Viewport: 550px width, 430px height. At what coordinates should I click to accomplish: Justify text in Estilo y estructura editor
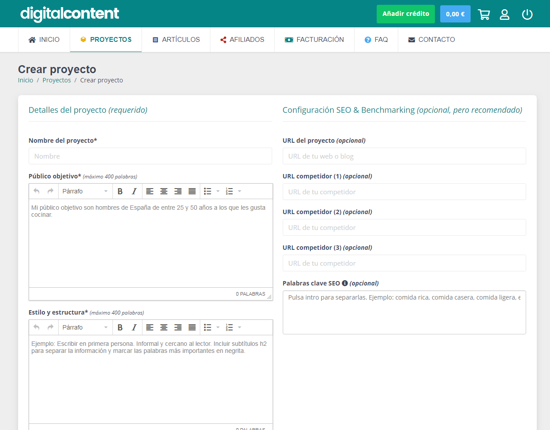[x=192, y=327]
